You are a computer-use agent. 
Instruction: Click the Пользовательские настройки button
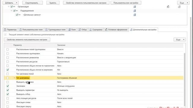(x=126, y=3)
